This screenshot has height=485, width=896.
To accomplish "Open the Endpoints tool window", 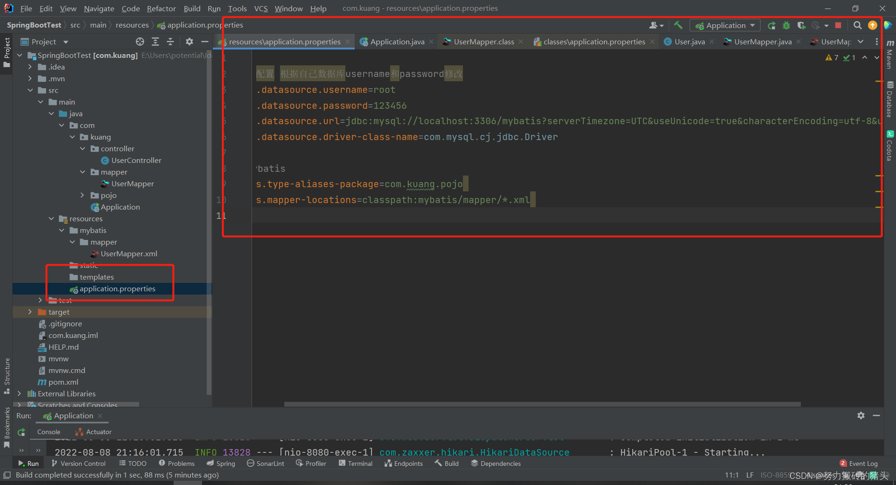I will click(404, 464).
